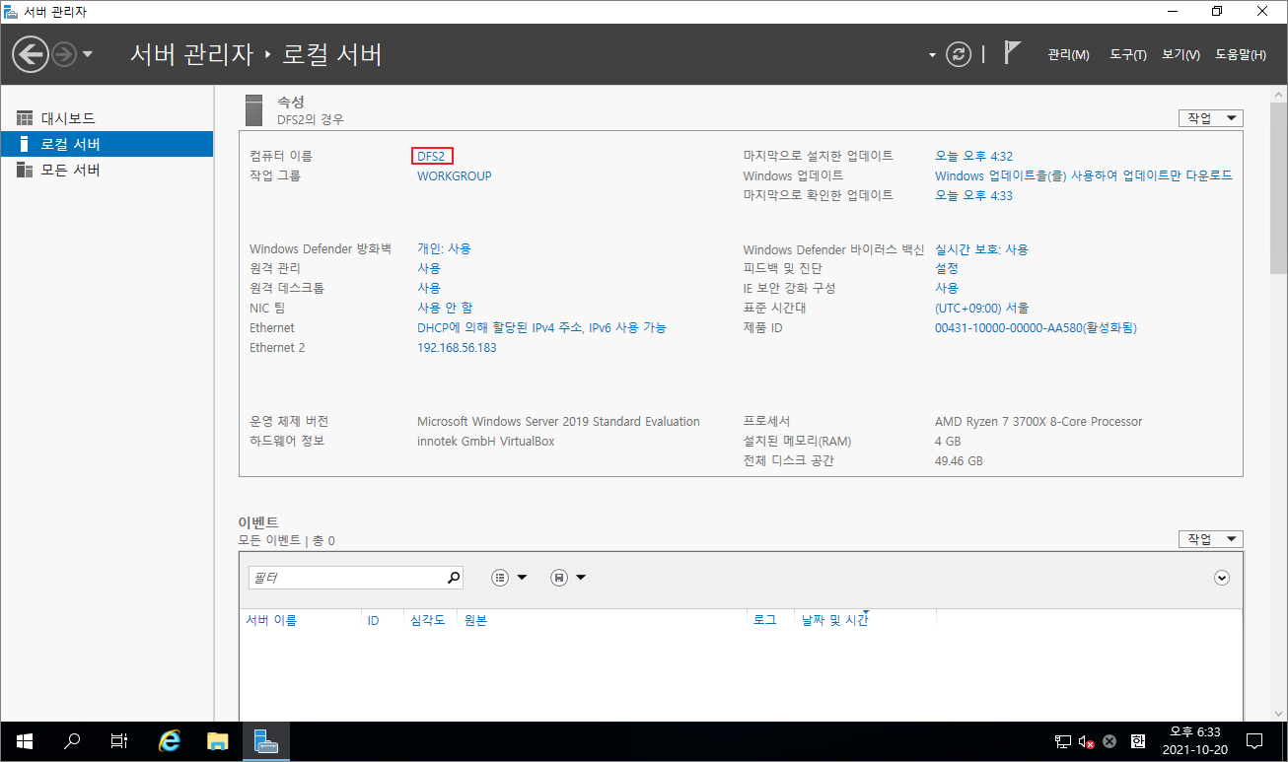Image resolution: width=1288 pixels, height=762 pixels.
Task: Click the scrollbar down arrow
Action: click(x=1278, y=714)
